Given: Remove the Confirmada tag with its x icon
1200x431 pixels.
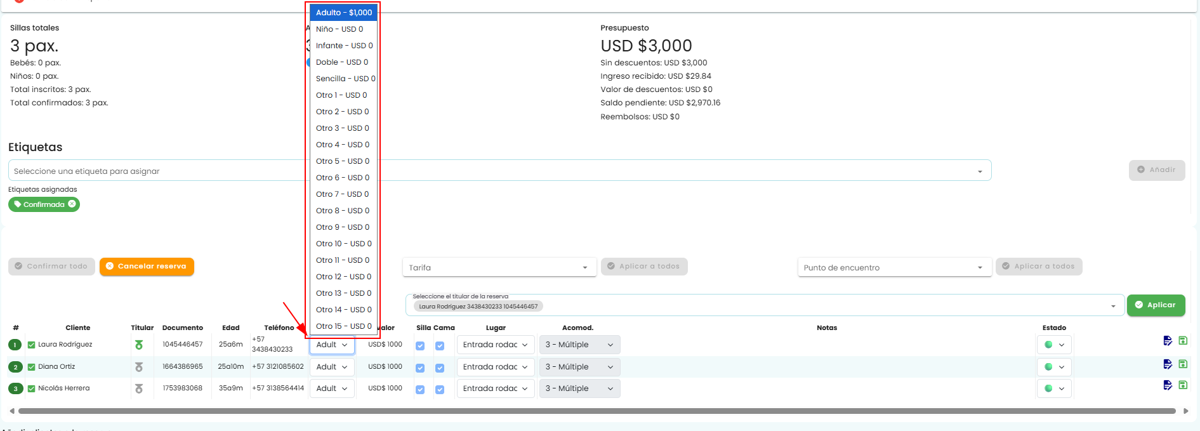Looking at the screenshot, I should coord(72,204).
